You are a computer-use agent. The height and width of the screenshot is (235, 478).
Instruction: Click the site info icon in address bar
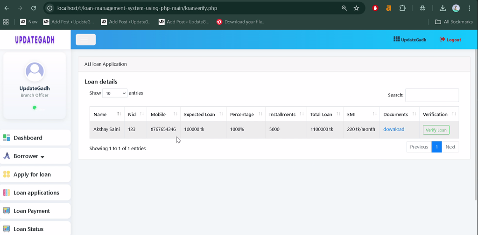tap(49, 8)
